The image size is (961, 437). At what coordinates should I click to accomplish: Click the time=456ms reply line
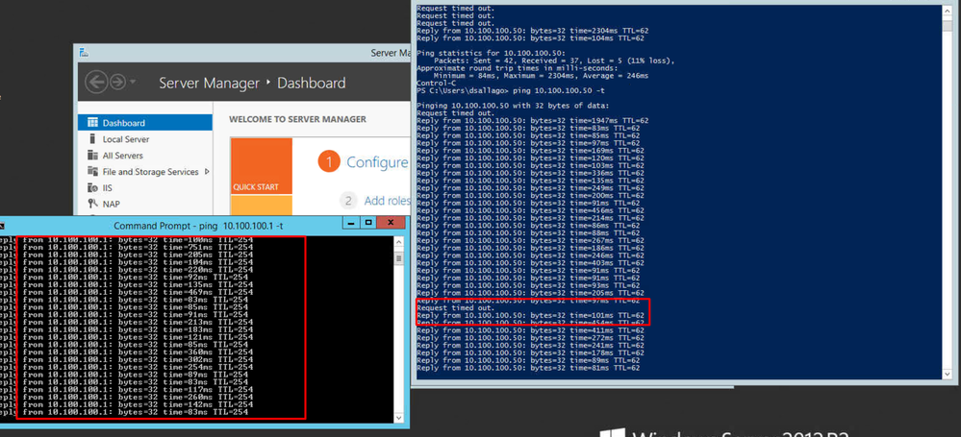530,210
